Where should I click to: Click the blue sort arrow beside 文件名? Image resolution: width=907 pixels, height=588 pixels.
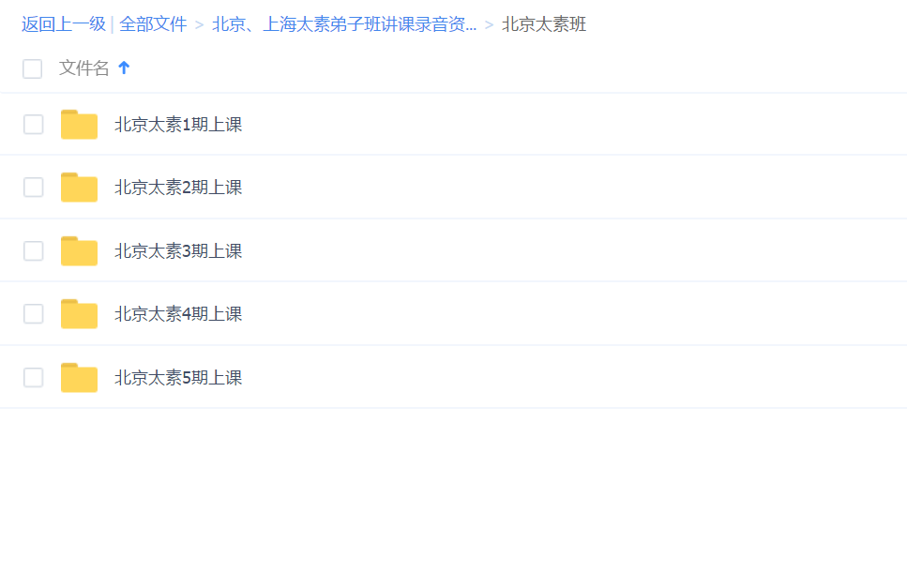click(124, 68)
